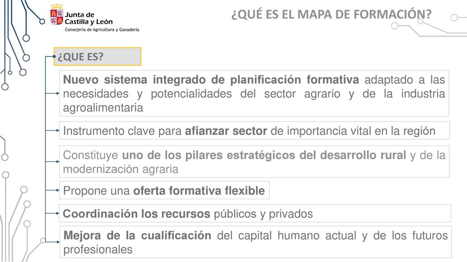This screenshot has height=262, width=467.
Task: Click arrow pointing to Constituye pilares box
Action: [x=52, y=161]
